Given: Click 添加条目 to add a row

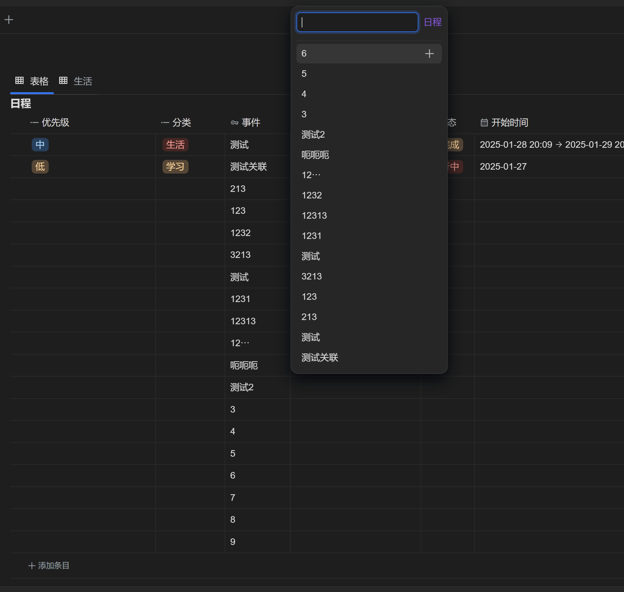Looking at the screenshot, I should coord(49,566).
